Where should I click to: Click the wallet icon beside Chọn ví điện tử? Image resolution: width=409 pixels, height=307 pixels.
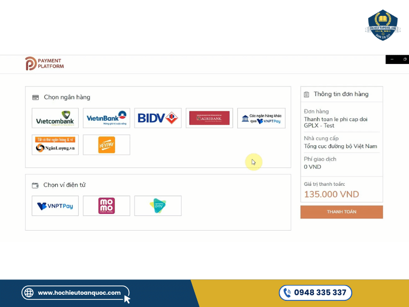35,185
